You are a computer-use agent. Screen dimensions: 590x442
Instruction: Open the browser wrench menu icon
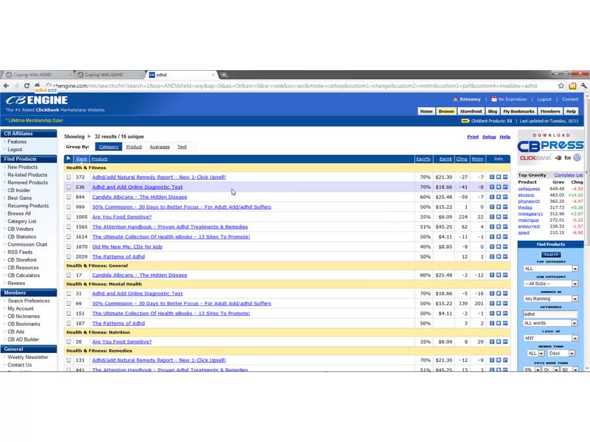click(x=584, y=85)
